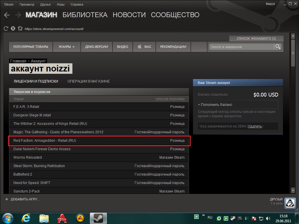
Task: Select the F.E.A.R. 3 Retail row
Action: (99, 107)
